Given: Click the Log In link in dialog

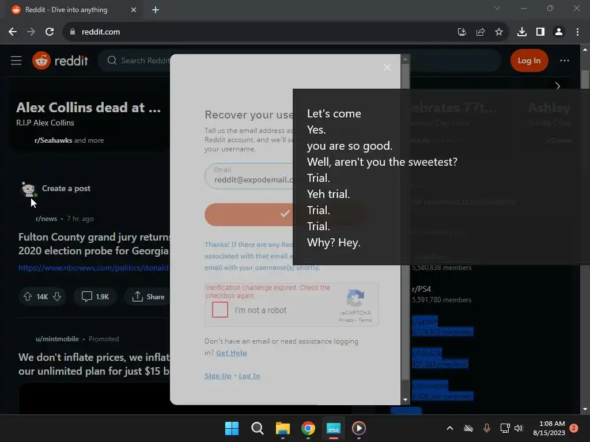Looking at the screenshot, I should coord(249,376).
